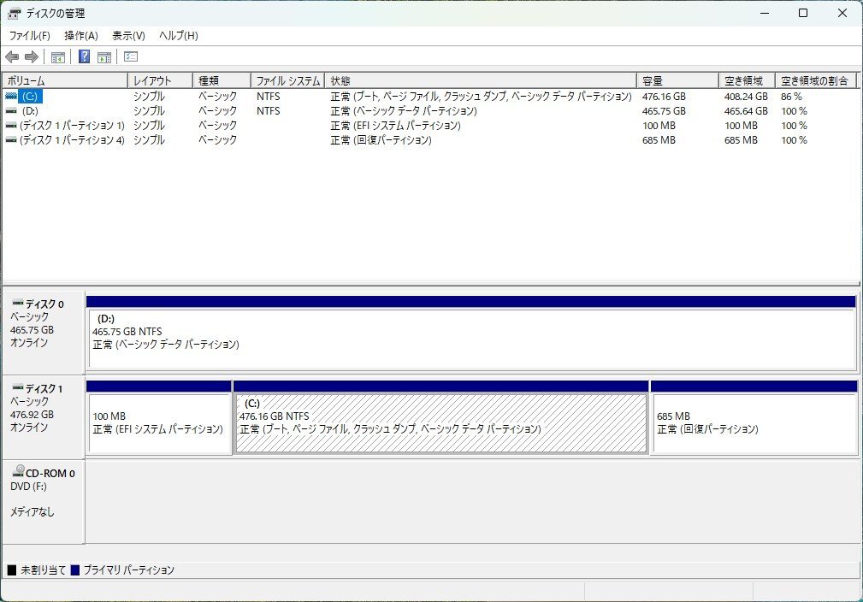Image resolution: width=863 pixels, height=602 pixels.
Task: Sort by the ファイル システム column header
Action: 288,81
